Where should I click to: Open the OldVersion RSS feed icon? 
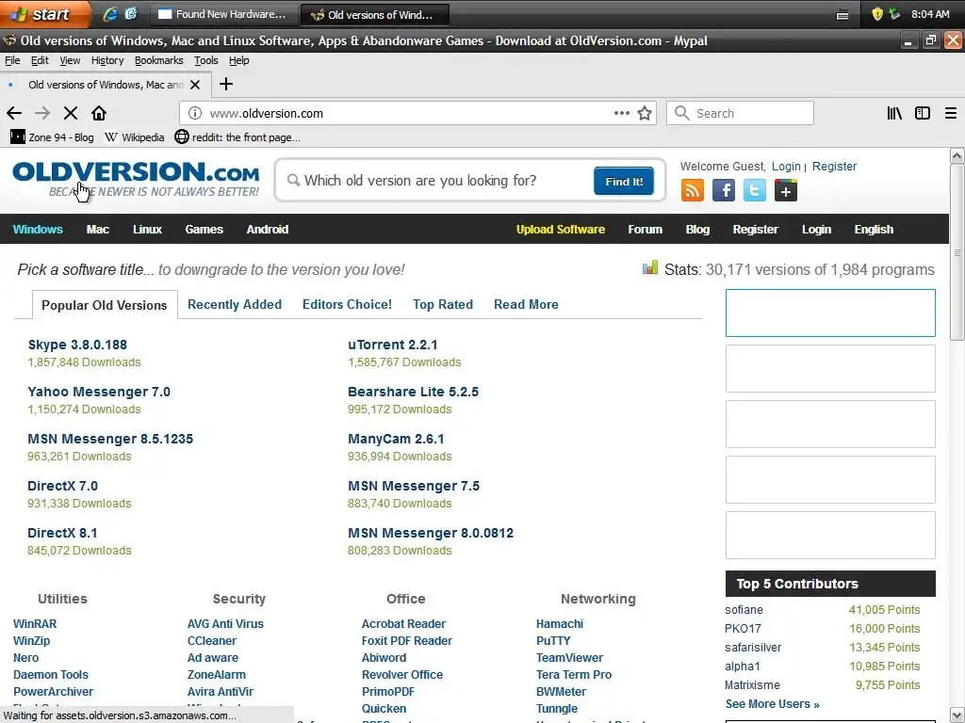(693, 190)
